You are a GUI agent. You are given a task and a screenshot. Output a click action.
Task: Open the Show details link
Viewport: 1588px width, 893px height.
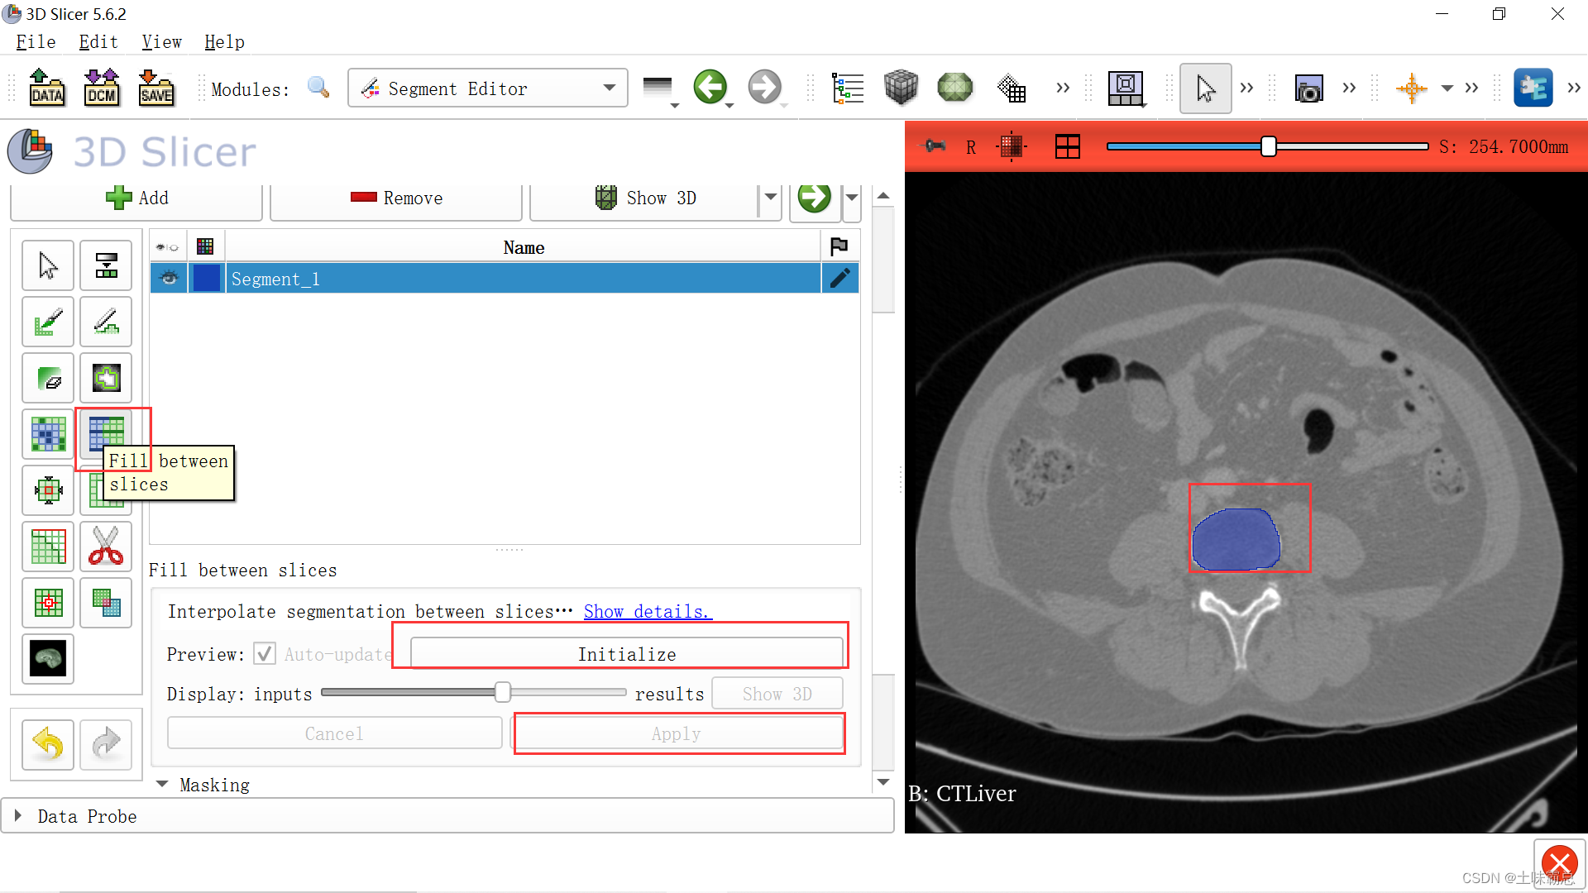pyautogui.click(x=647, y=611)
